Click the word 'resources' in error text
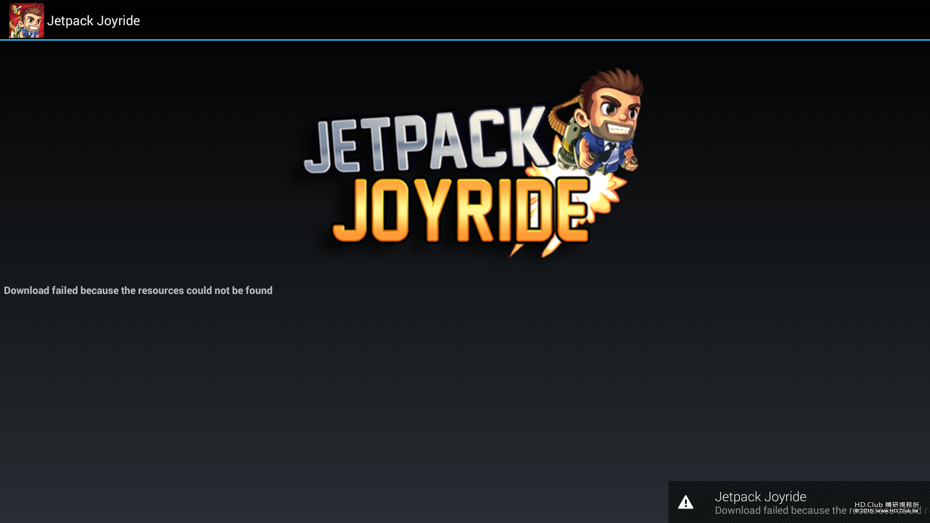The width and height of the screenshot is (930, 523). (161, 291)
